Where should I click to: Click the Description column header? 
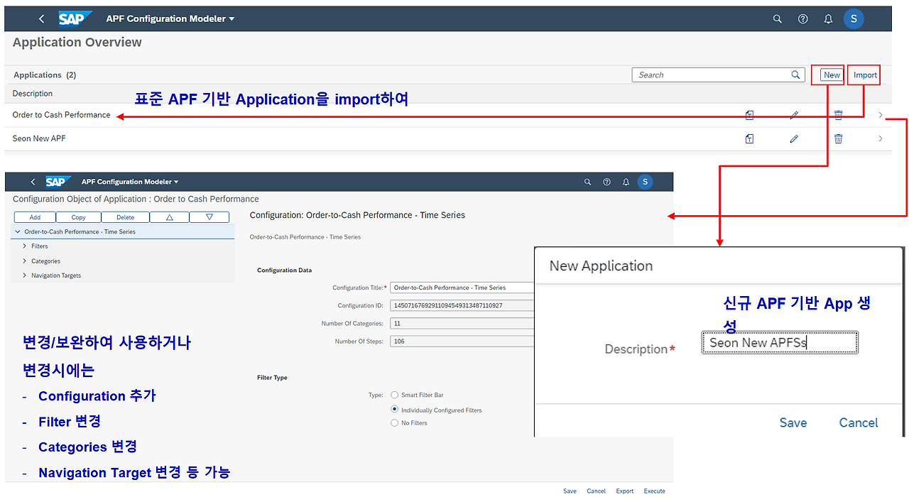click(x=33, y=94)
